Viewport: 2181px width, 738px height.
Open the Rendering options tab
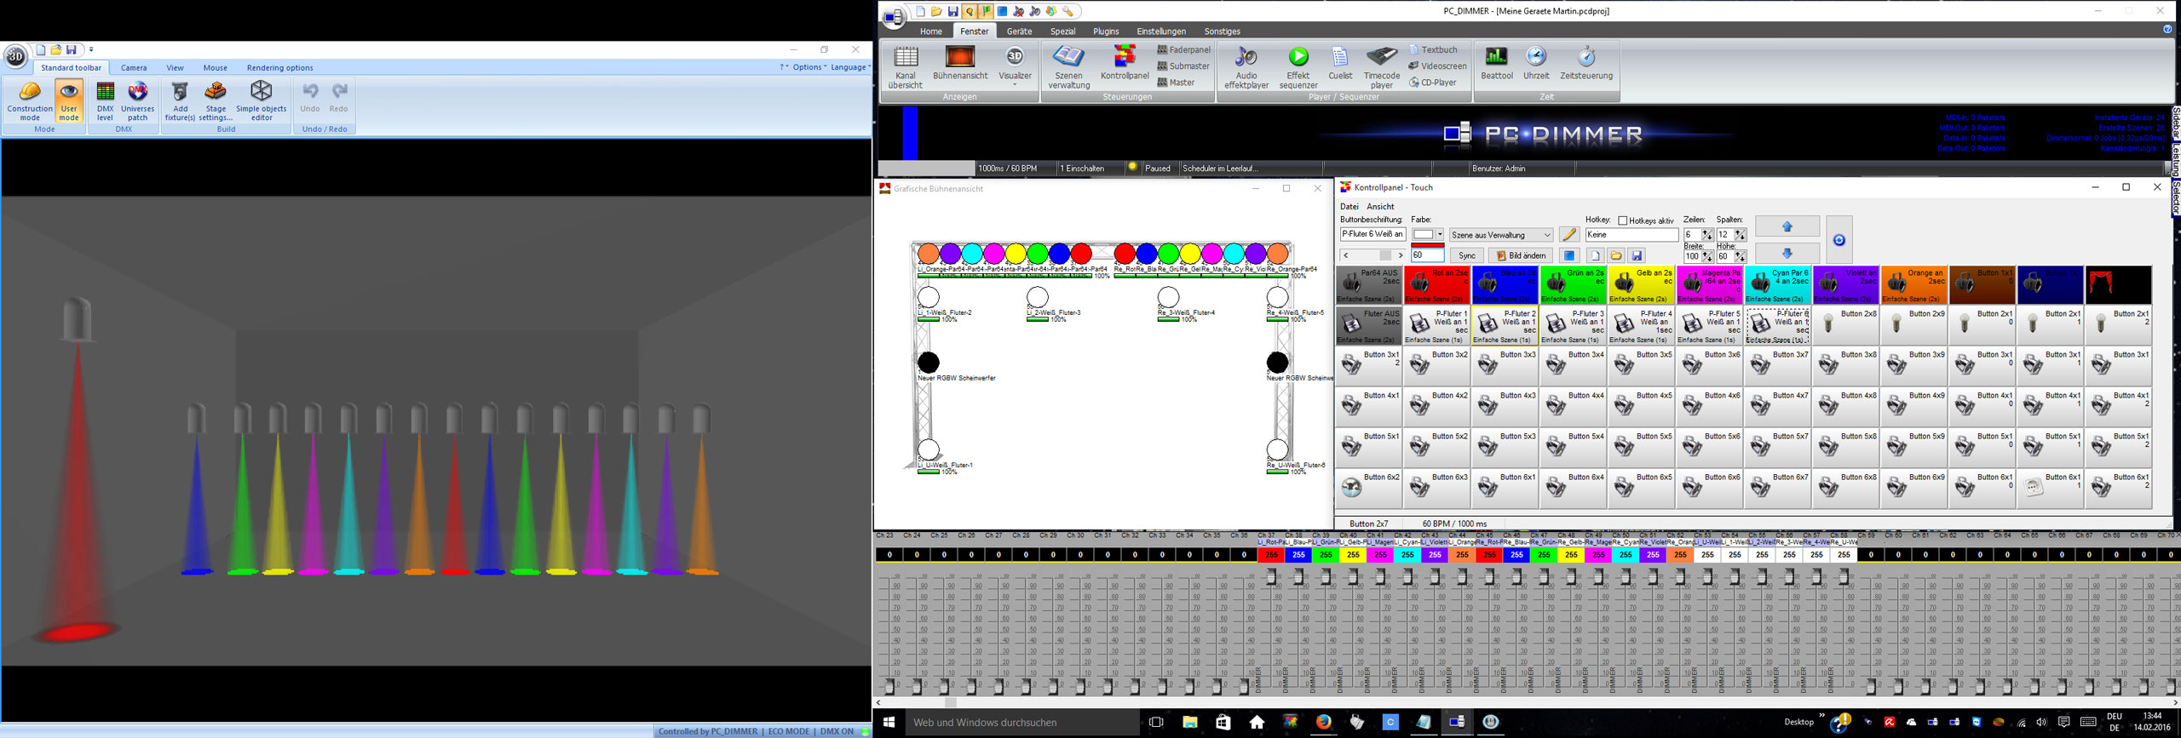click(x=279, y=67)
